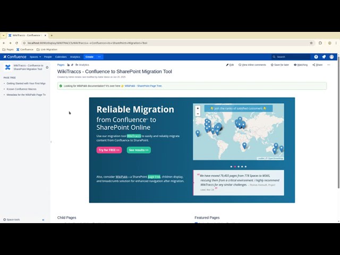Click the WikiTraccs space title in sidebar
This screenshot has width=340, height=255.
(28, 67)
